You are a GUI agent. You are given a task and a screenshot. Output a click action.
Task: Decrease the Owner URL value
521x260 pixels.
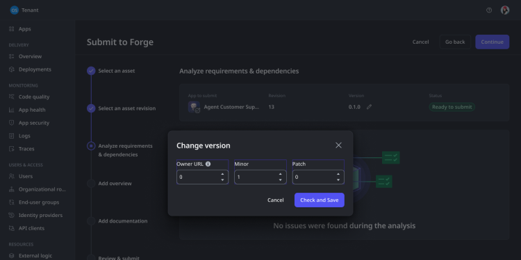222,180
